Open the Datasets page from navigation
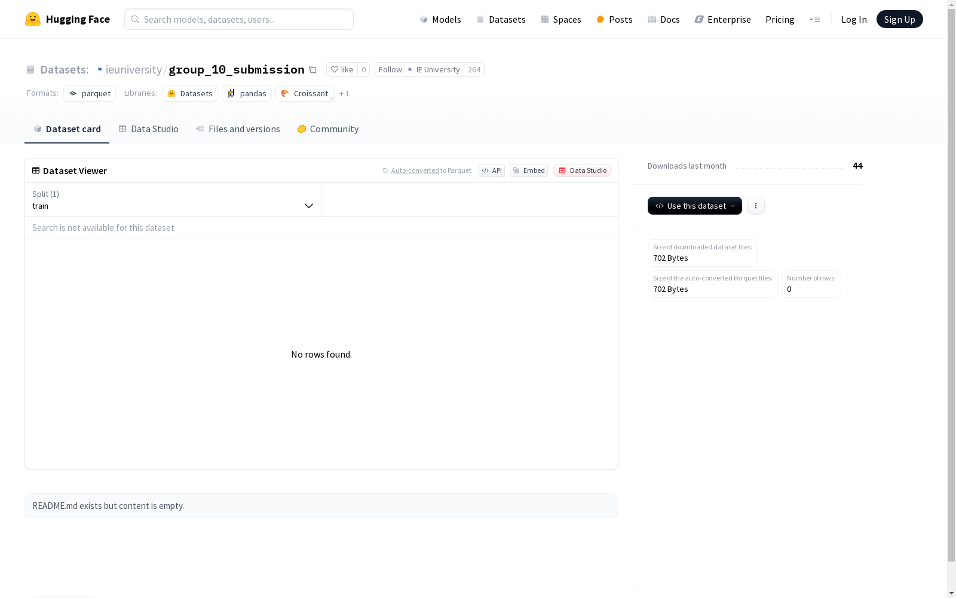 tap(501, 19)
